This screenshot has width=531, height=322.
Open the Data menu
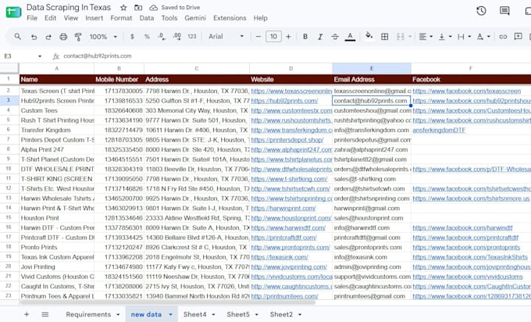pyautogui.click(x=147, y=18)
